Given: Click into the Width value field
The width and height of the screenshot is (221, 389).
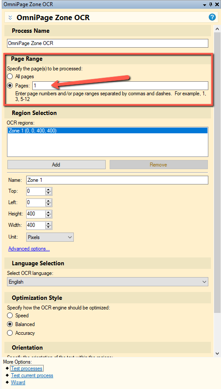Looking at the screenshot, I should [36, 225].
